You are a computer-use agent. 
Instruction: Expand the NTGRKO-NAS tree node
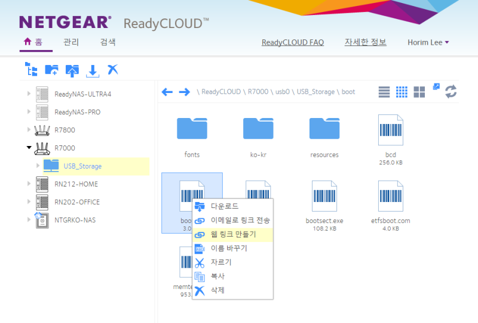29,219
